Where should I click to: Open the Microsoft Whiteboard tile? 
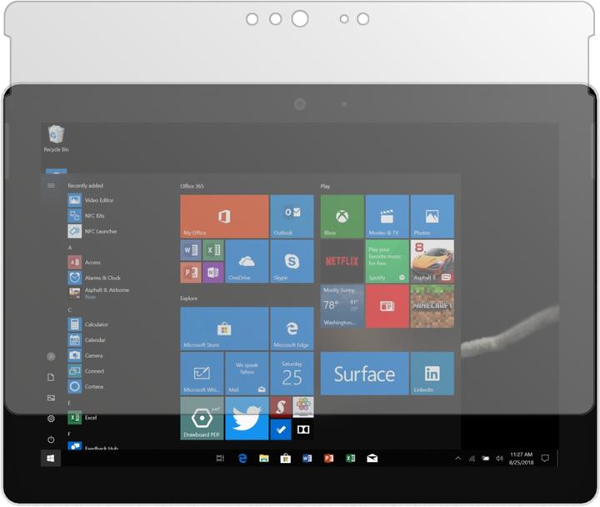pyautogui.click(x=202, y=374)
